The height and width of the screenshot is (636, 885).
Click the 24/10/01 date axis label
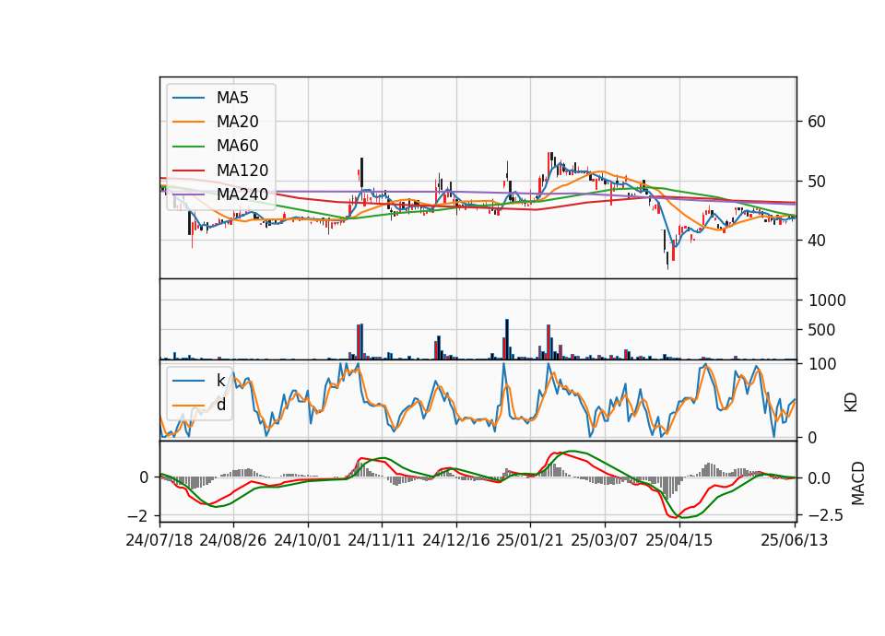[x=308, y=540]
